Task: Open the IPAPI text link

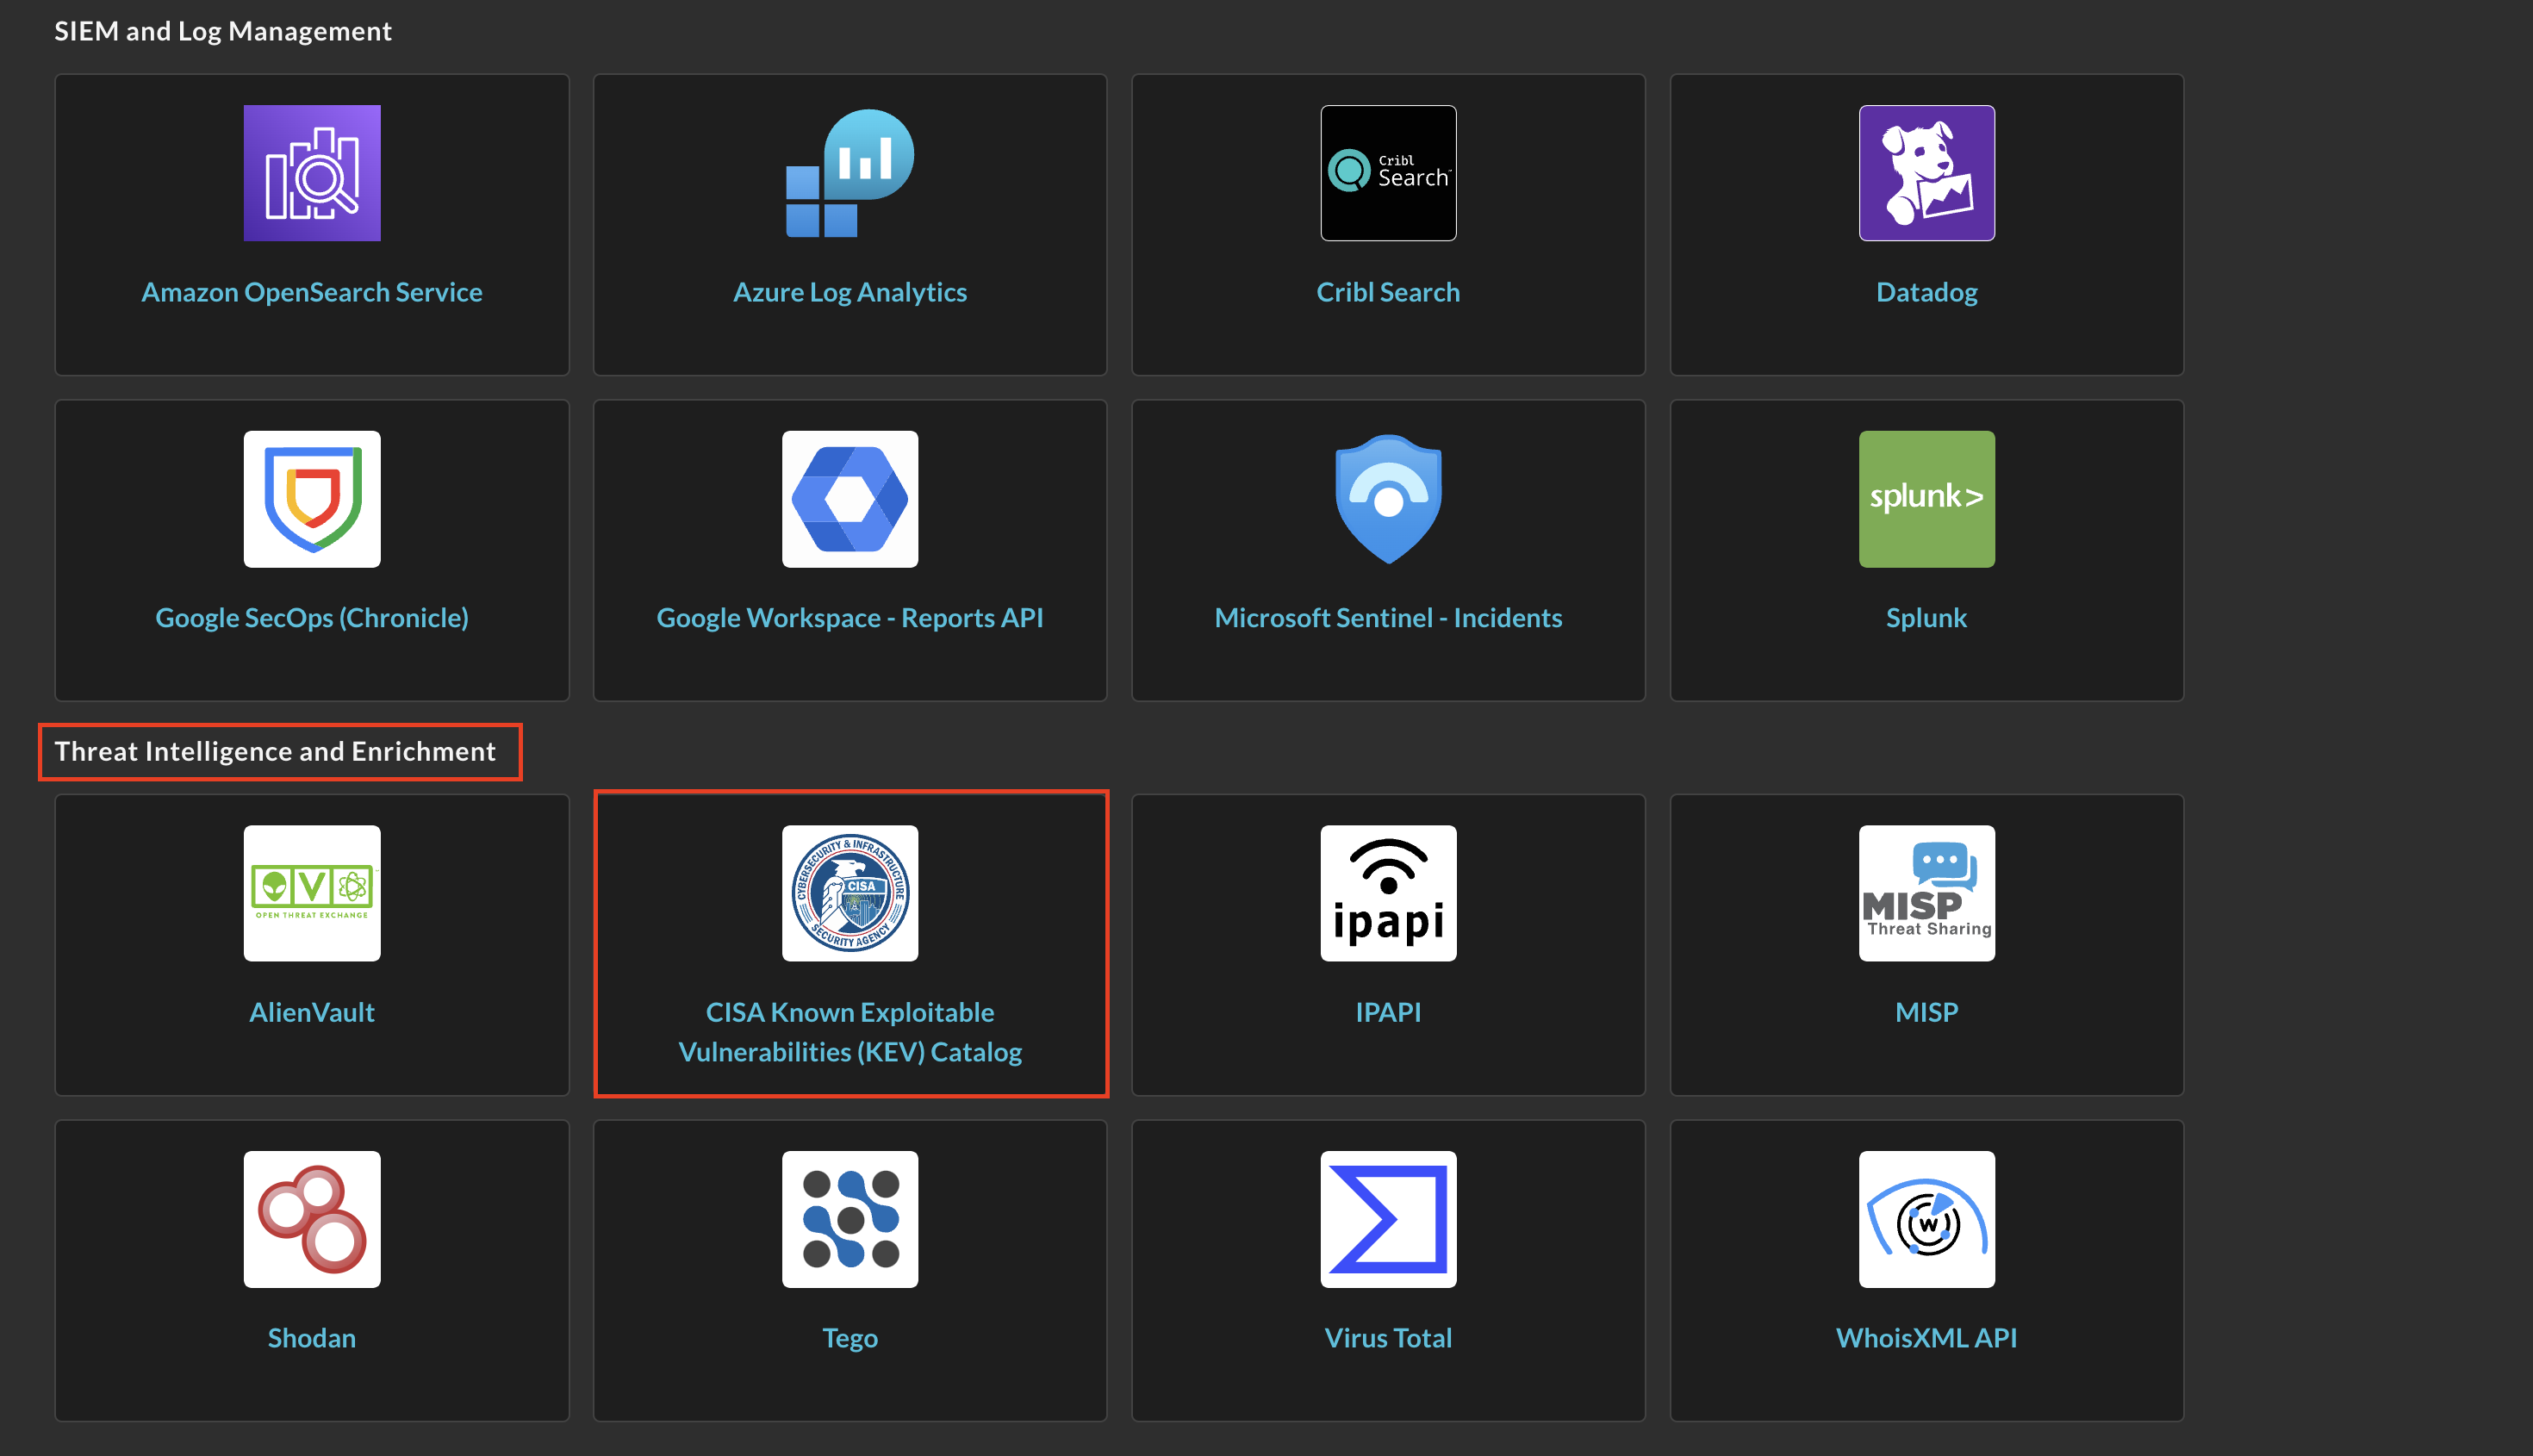Action: [1388, 1012]
